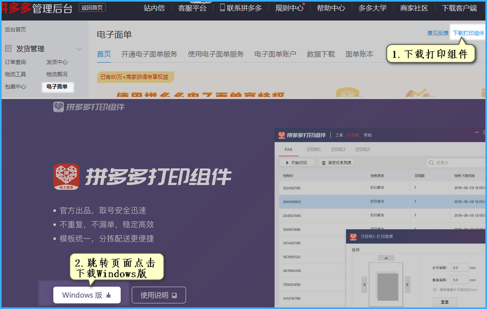487x309 pixels.
Task: Select task row 567890123
Action: click(312, 257)
